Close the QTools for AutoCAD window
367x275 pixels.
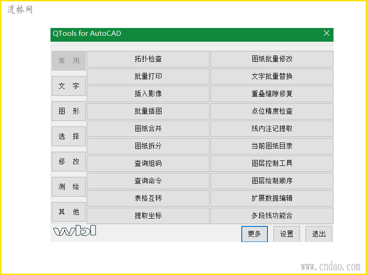coord(327,33)
